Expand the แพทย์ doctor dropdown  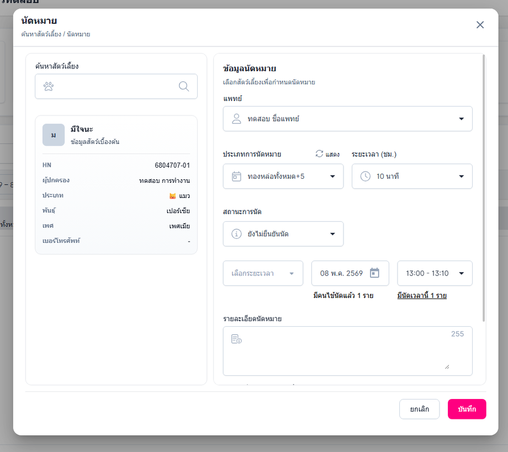coord(348,119)
